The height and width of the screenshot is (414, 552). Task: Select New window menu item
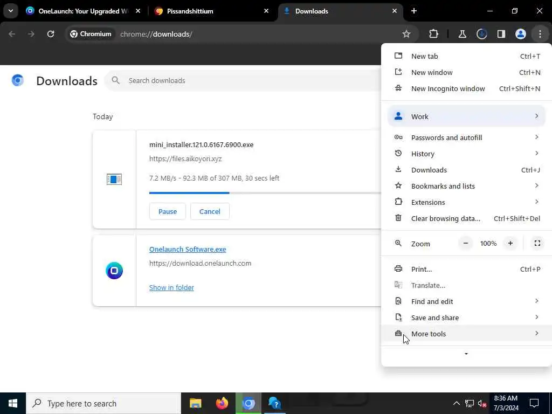click(466, 73)
